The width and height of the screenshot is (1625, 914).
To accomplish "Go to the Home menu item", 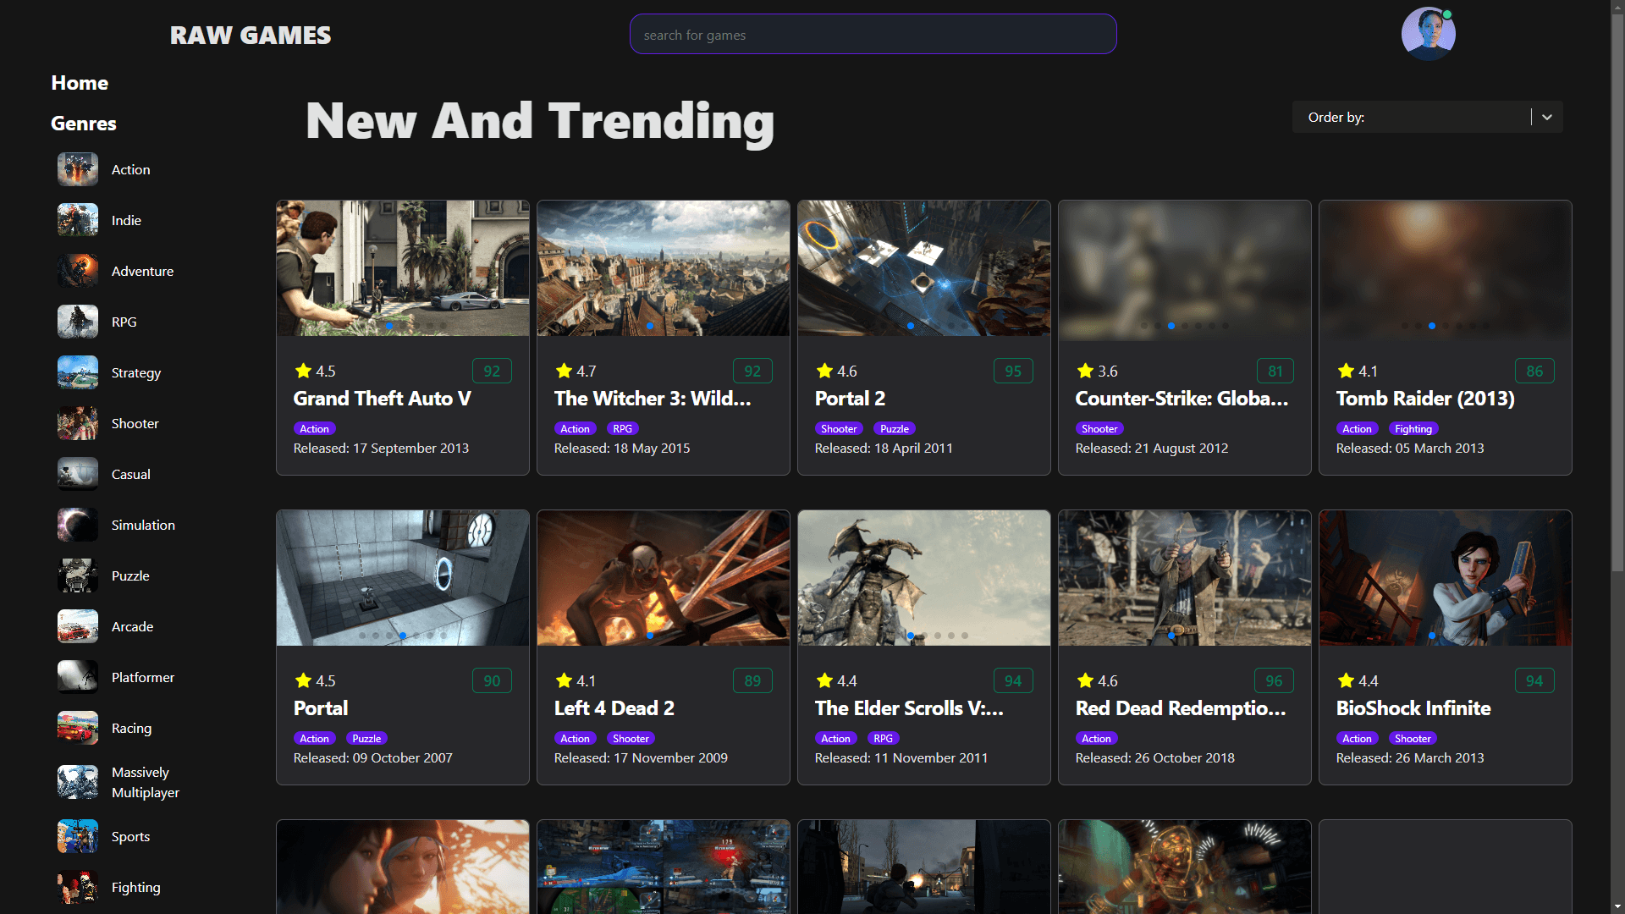I will (x=80, y=83).
